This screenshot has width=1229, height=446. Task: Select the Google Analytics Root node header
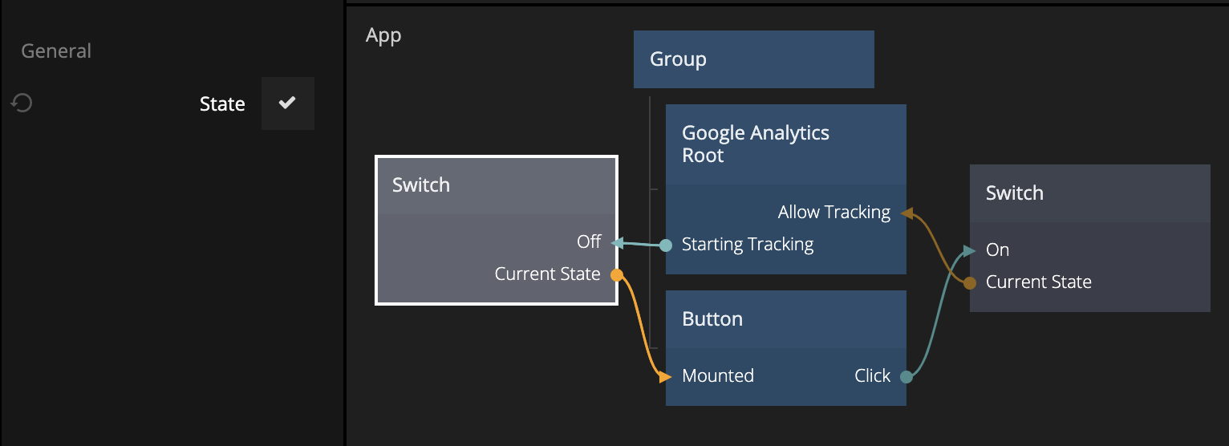(x=785, y=144)
